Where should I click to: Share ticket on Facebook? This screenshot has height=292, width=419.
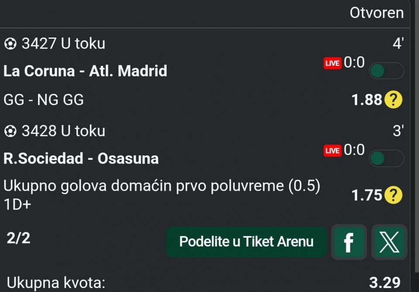(x=349, y=242)
